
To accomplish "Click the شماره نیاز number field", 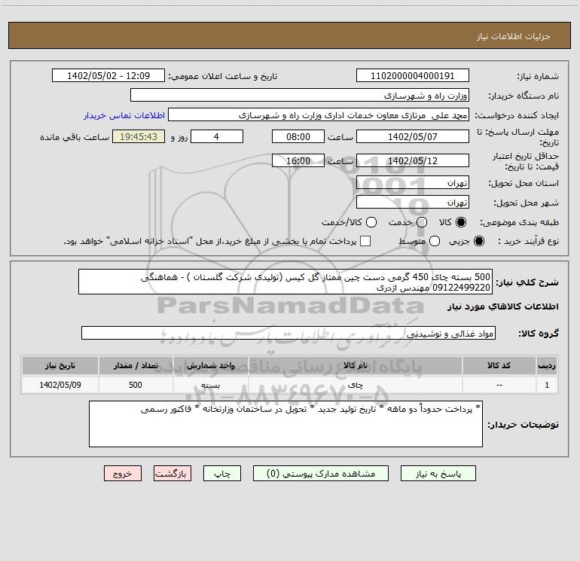I will [x=413, y=76].
